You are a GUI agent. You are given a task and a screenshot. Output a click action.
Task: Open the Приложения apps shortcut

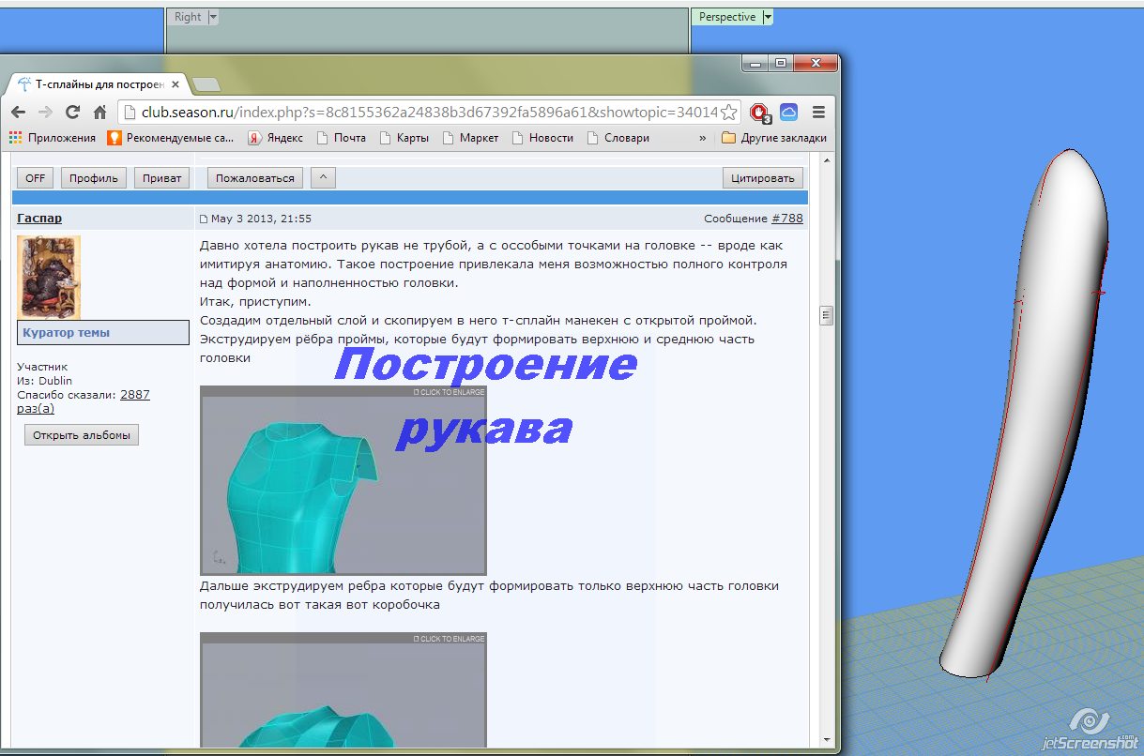click(x=53, y=138)
